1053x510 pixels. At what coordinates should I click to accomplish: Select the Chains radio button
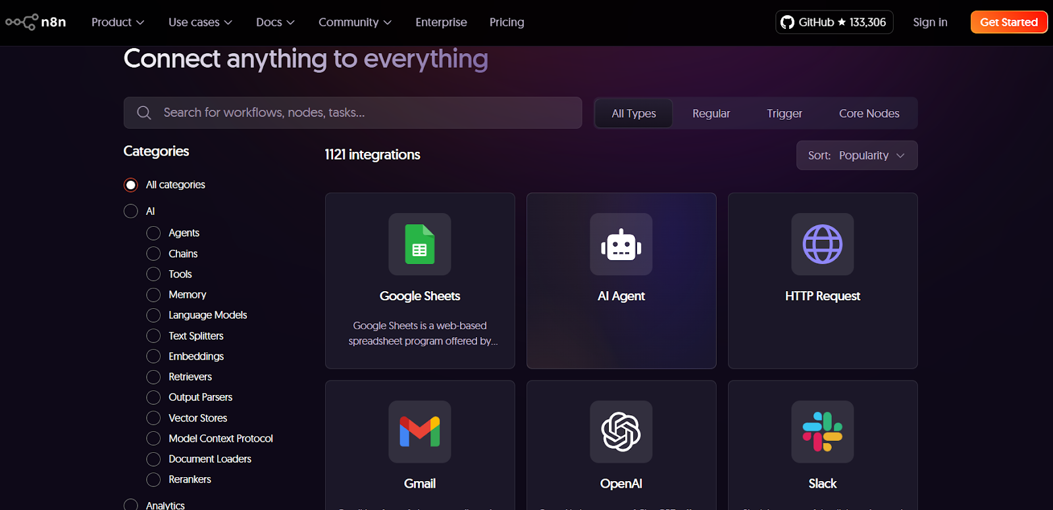[153, 254]
